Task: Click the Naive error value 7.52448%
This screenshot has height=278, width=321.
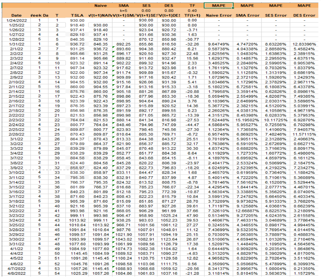Action: [219, 120]
